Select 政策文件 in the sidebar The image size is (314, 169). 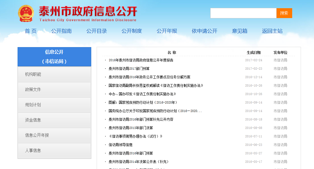pos(54,90)
